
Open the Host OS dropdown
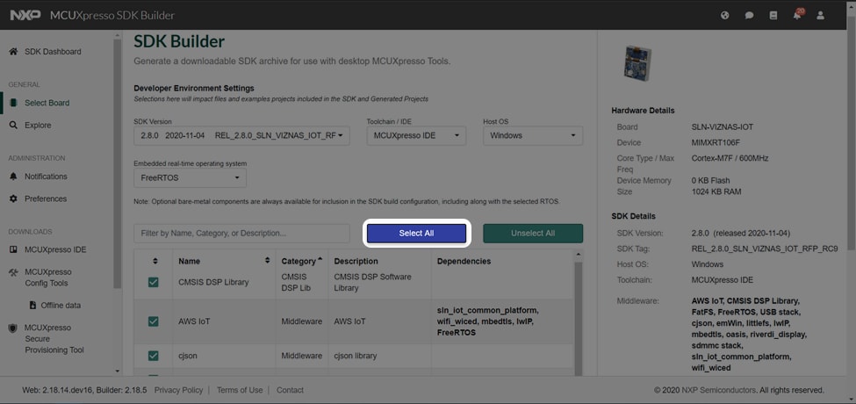point(532,135)
